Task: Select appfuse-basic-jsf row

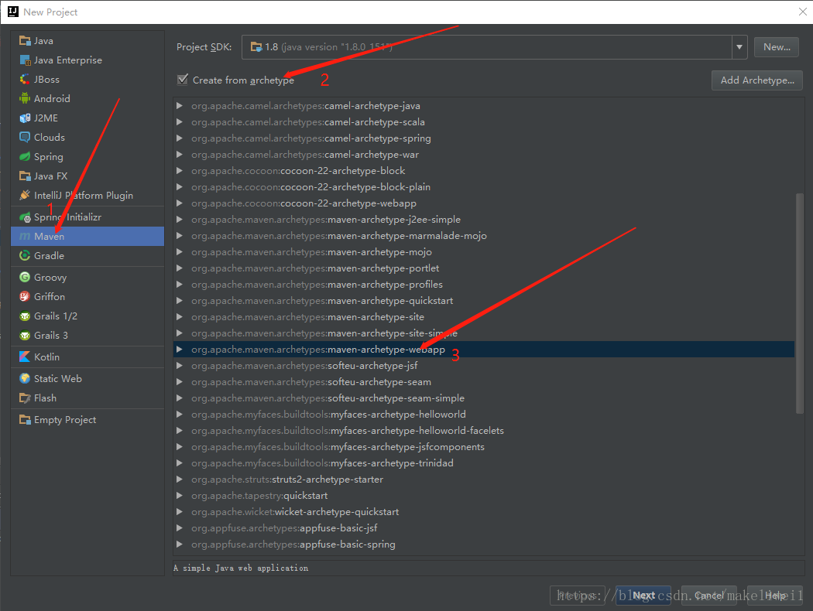Action: (484, 528)
